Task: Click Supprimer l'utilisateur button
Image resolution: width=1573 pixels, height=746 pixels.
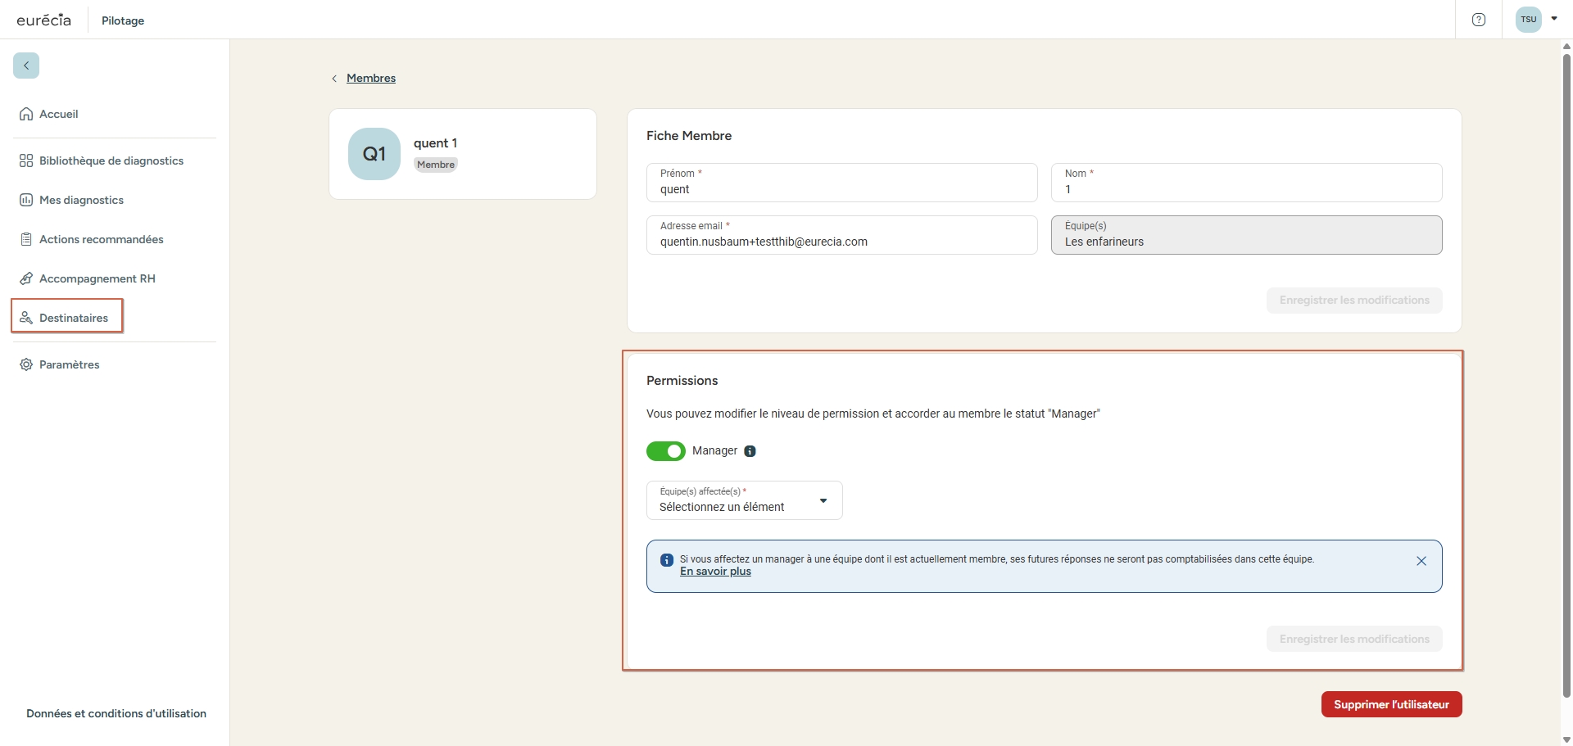Action: (x=1391, y=703)
